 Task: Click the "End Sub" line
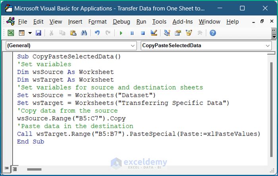[31, 142]
